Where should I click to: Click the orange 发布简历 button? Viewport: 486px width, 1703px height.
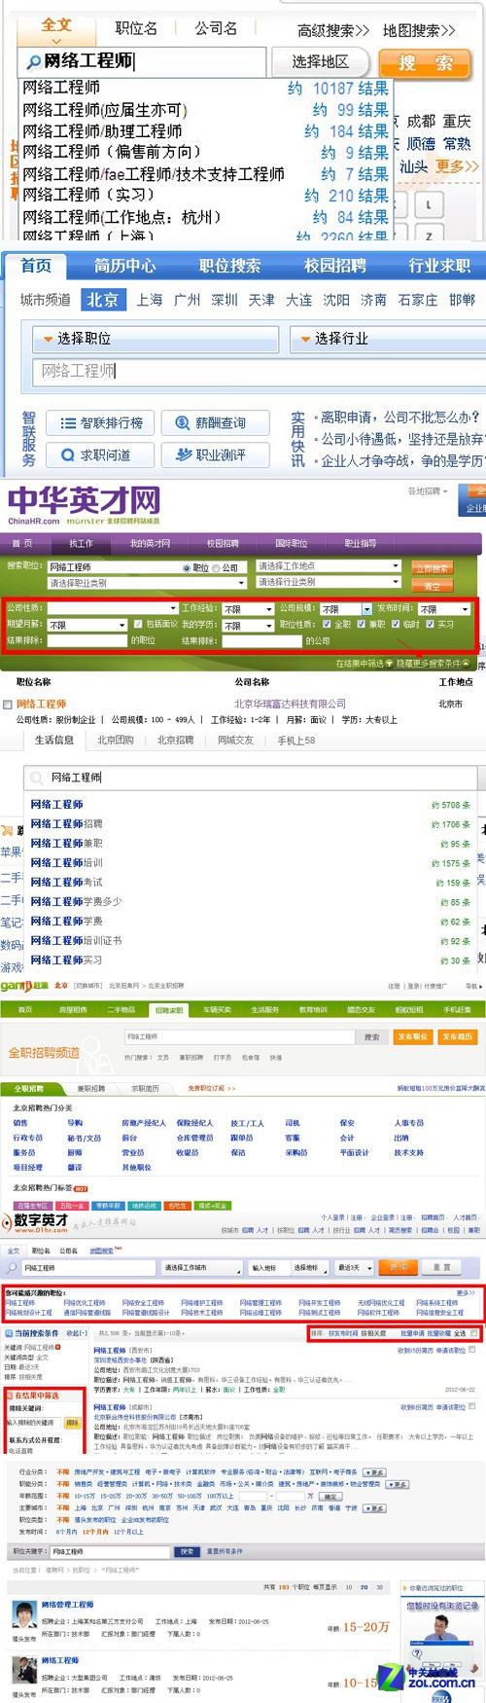pyautogui.click(x=457, y=1037)
